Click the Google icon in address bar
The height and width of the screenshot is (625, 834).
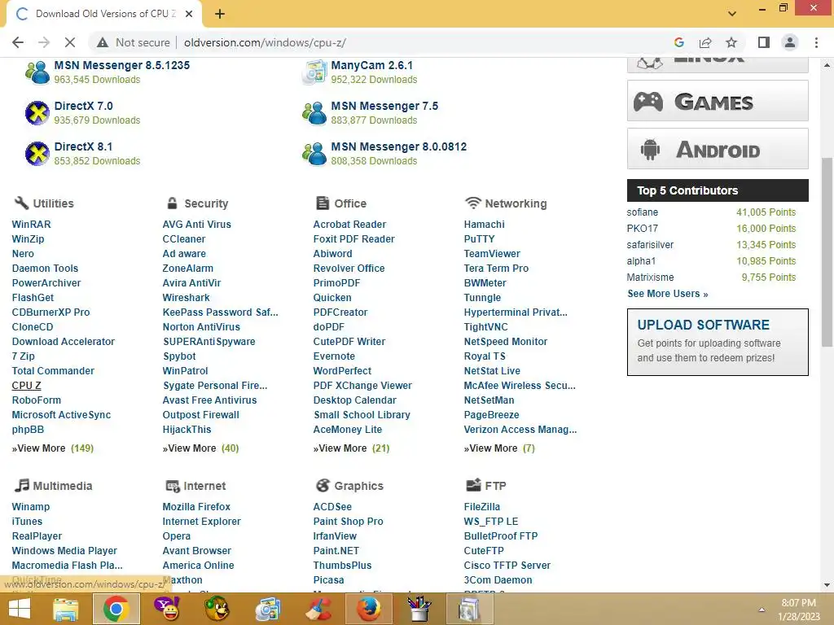678,42
